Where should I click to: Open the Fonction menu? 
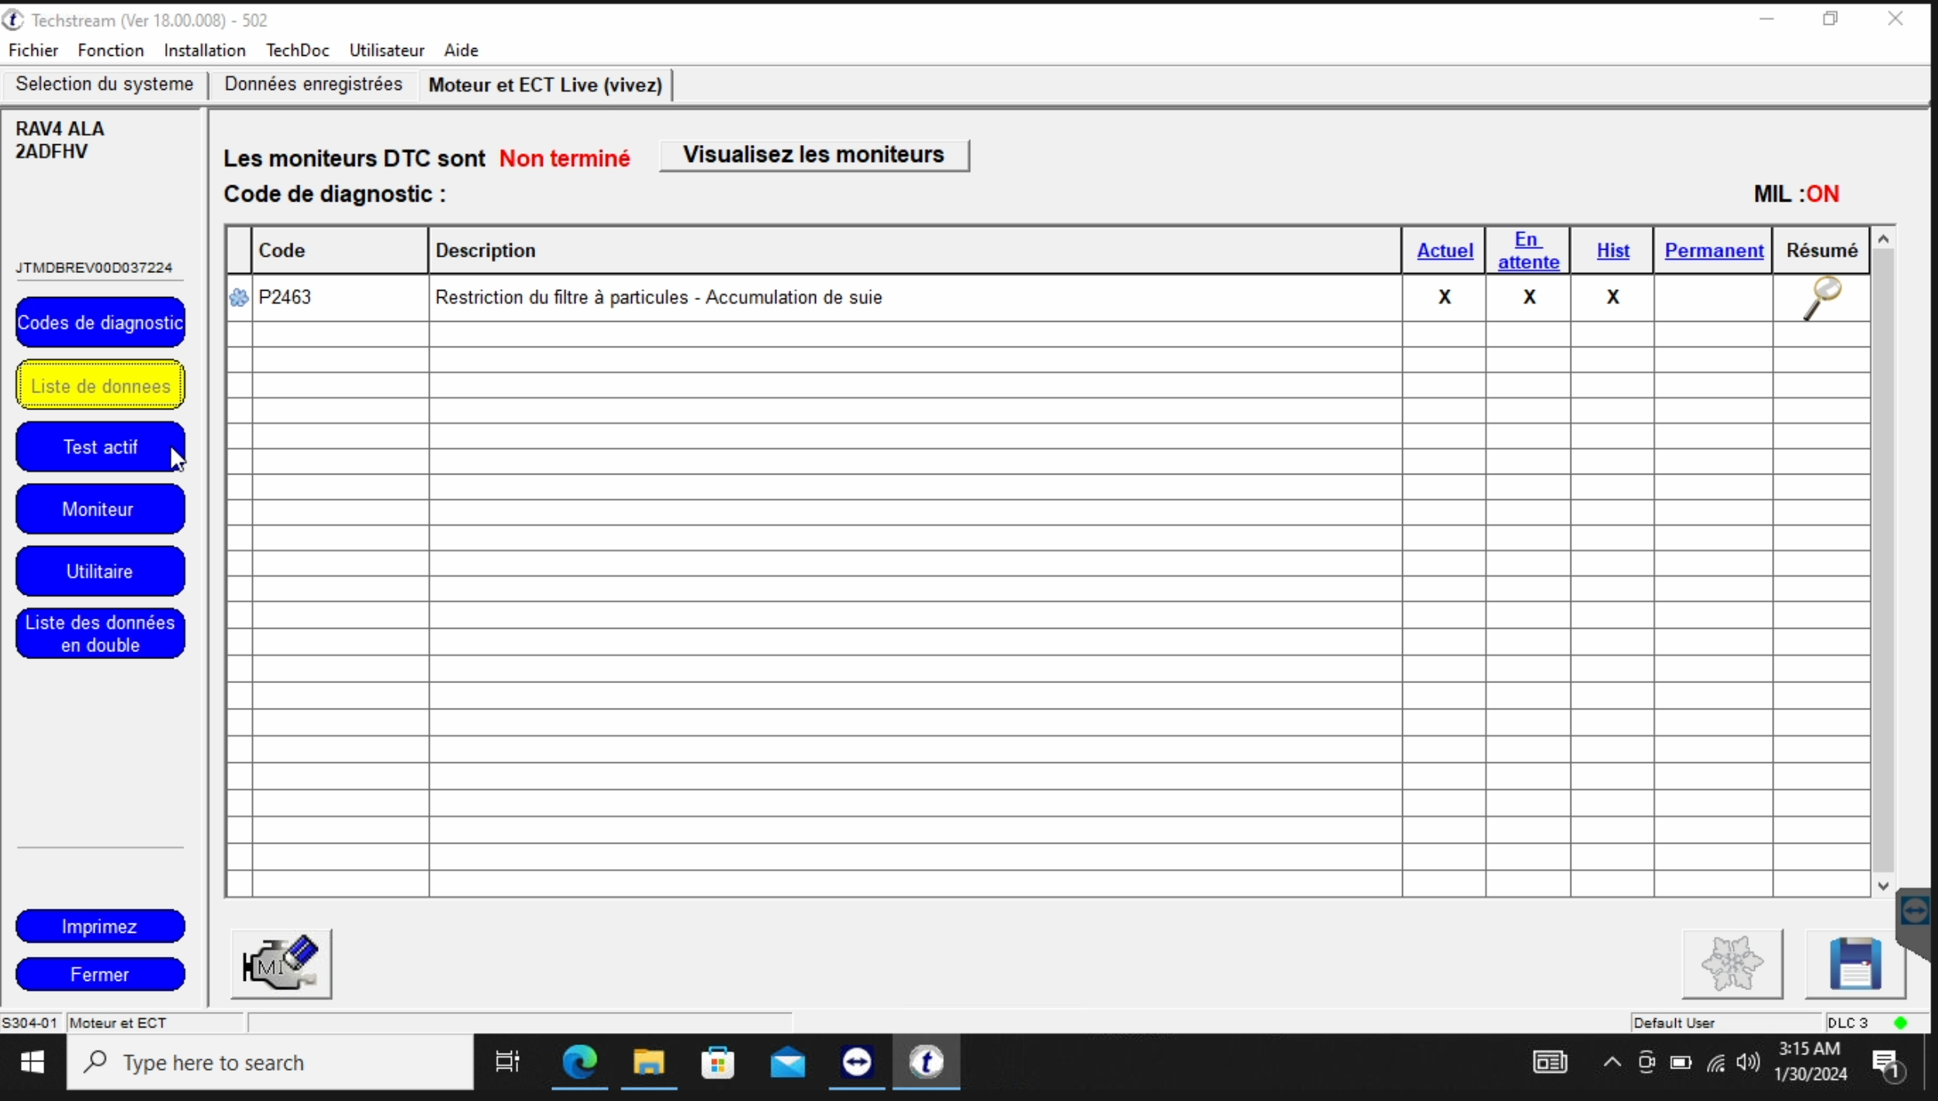[110, 50]
